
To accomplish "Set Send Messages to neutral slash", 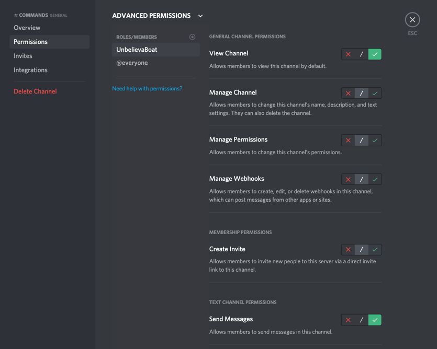I will coord(362,320).
